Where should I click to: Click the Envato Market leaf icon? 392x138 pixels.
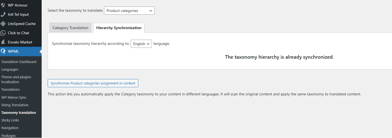(x=3, y=42)
